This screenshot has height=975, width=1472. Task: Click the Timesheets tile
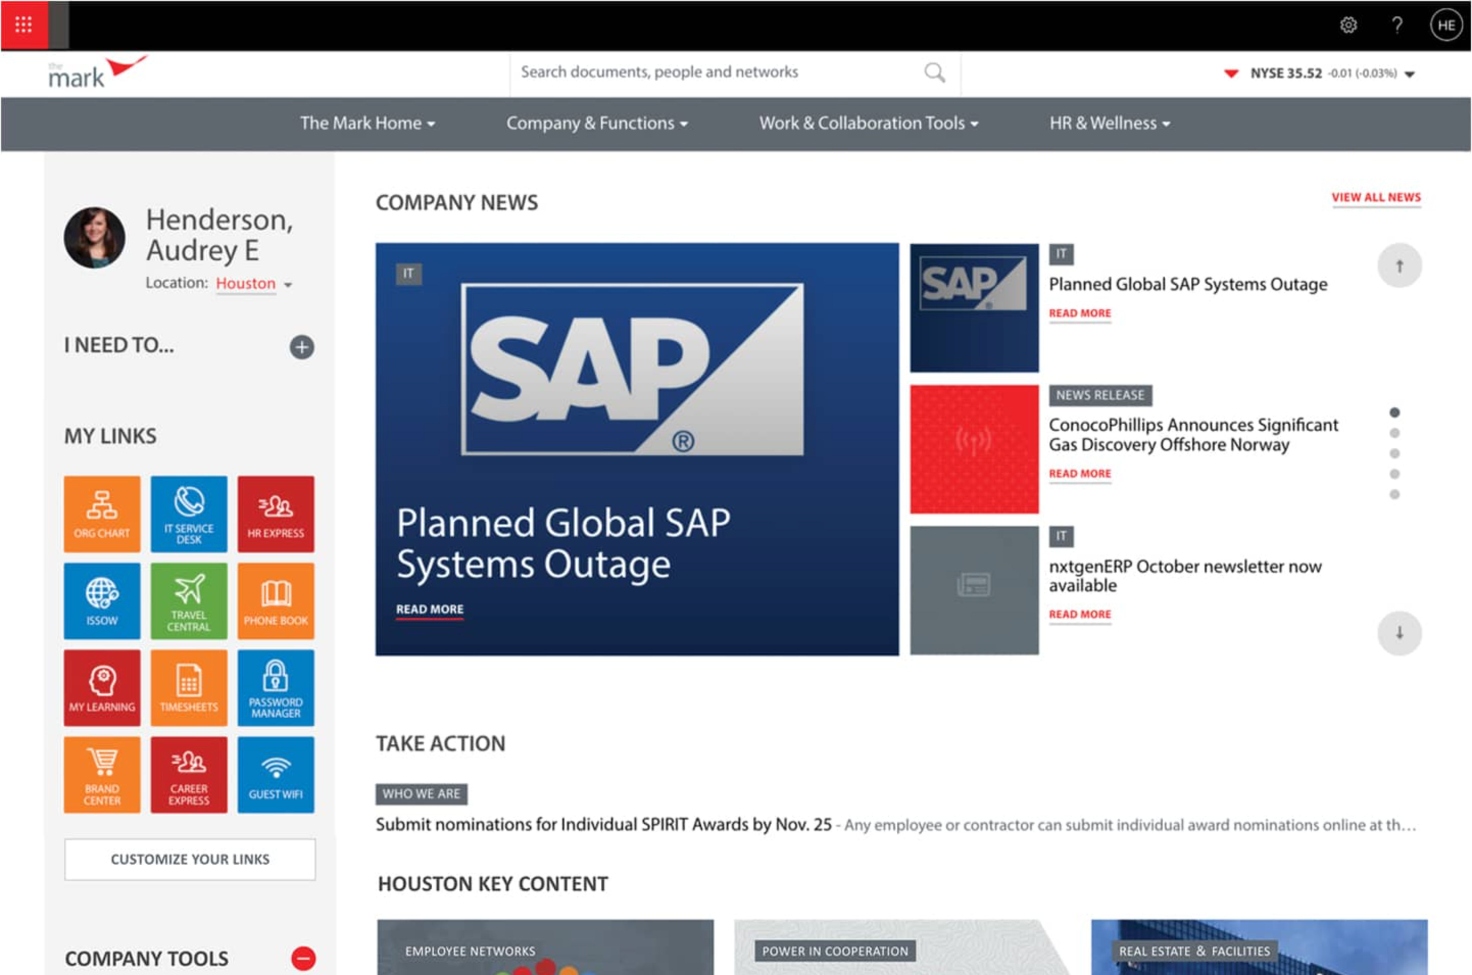click(x=189, y=688)
